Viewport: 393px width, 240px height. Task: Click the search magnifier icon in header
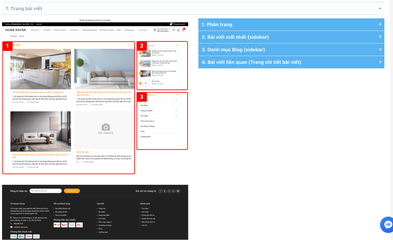pyautogui.click(x=173, y=30)
